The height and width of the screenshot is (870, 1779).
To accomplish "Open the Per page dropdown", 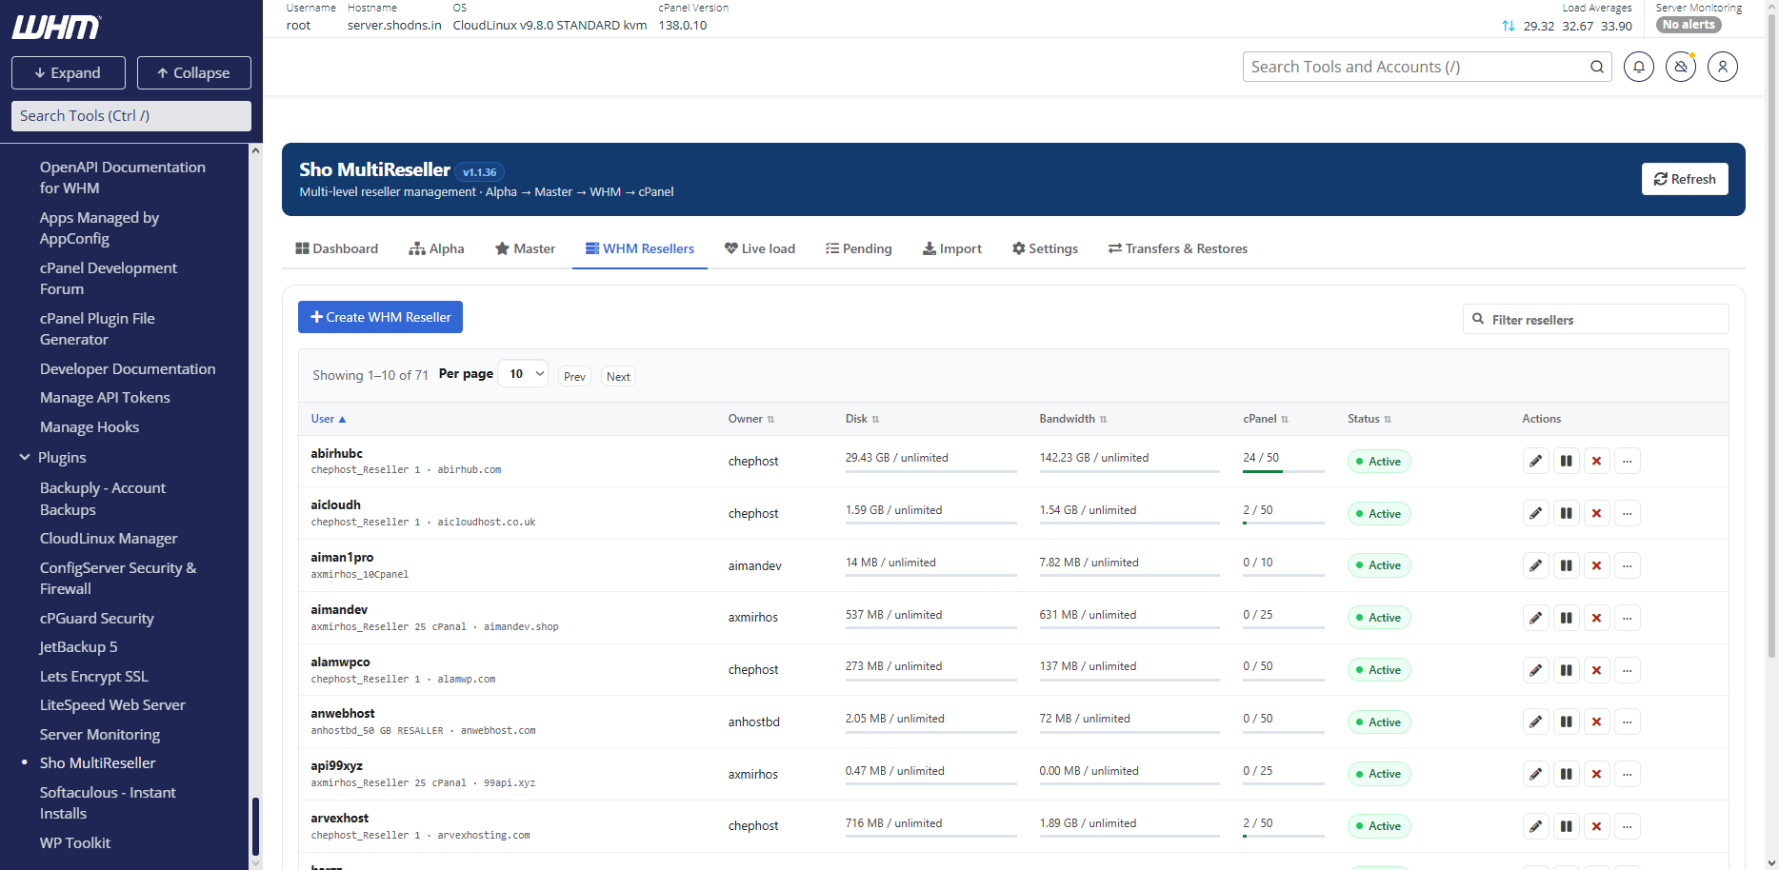I will click(524, 374).
